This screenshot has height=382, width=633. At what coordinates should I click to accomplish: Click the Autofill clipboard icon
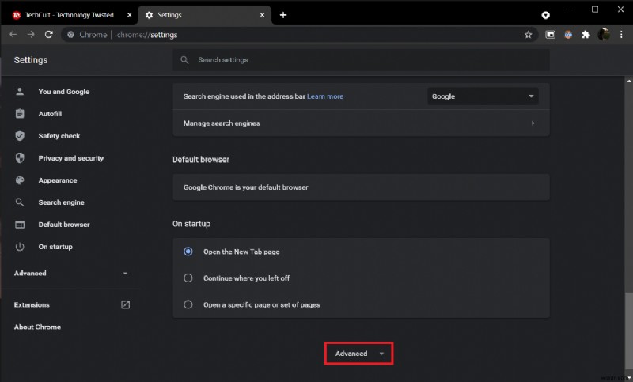[20, 114]
